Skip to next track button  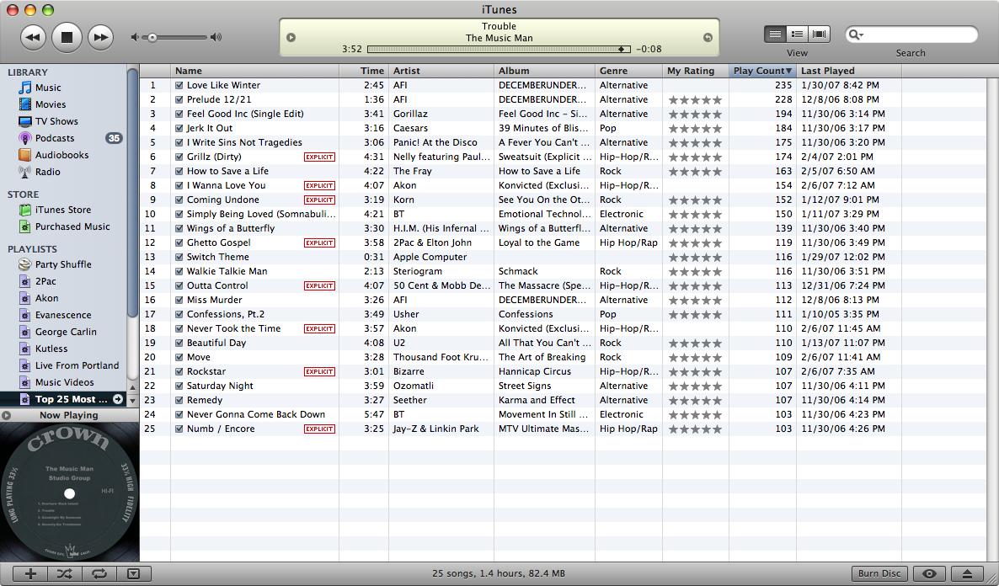(100, 37)
